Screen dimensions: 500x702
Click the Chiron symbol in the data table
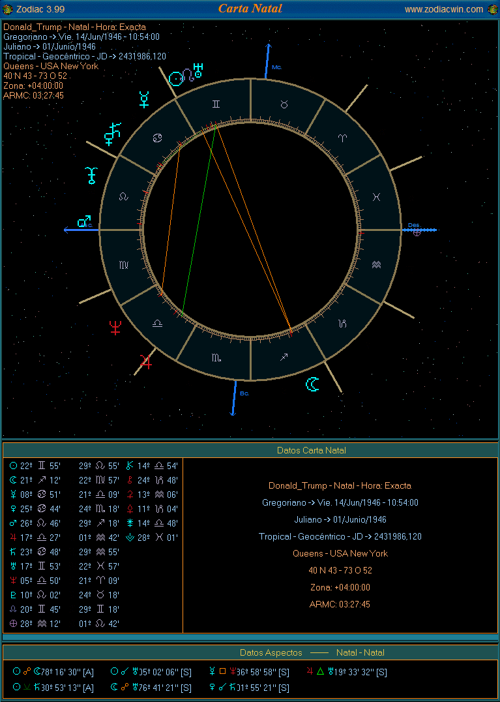130,466
